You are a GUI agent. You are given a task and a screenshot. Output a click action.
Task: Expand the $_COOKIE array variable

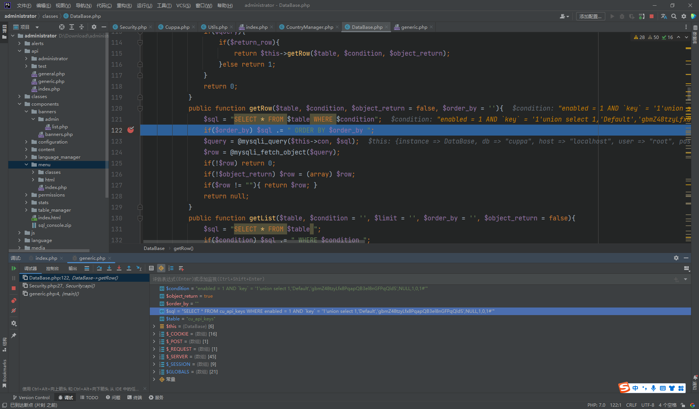click(154, 334)
